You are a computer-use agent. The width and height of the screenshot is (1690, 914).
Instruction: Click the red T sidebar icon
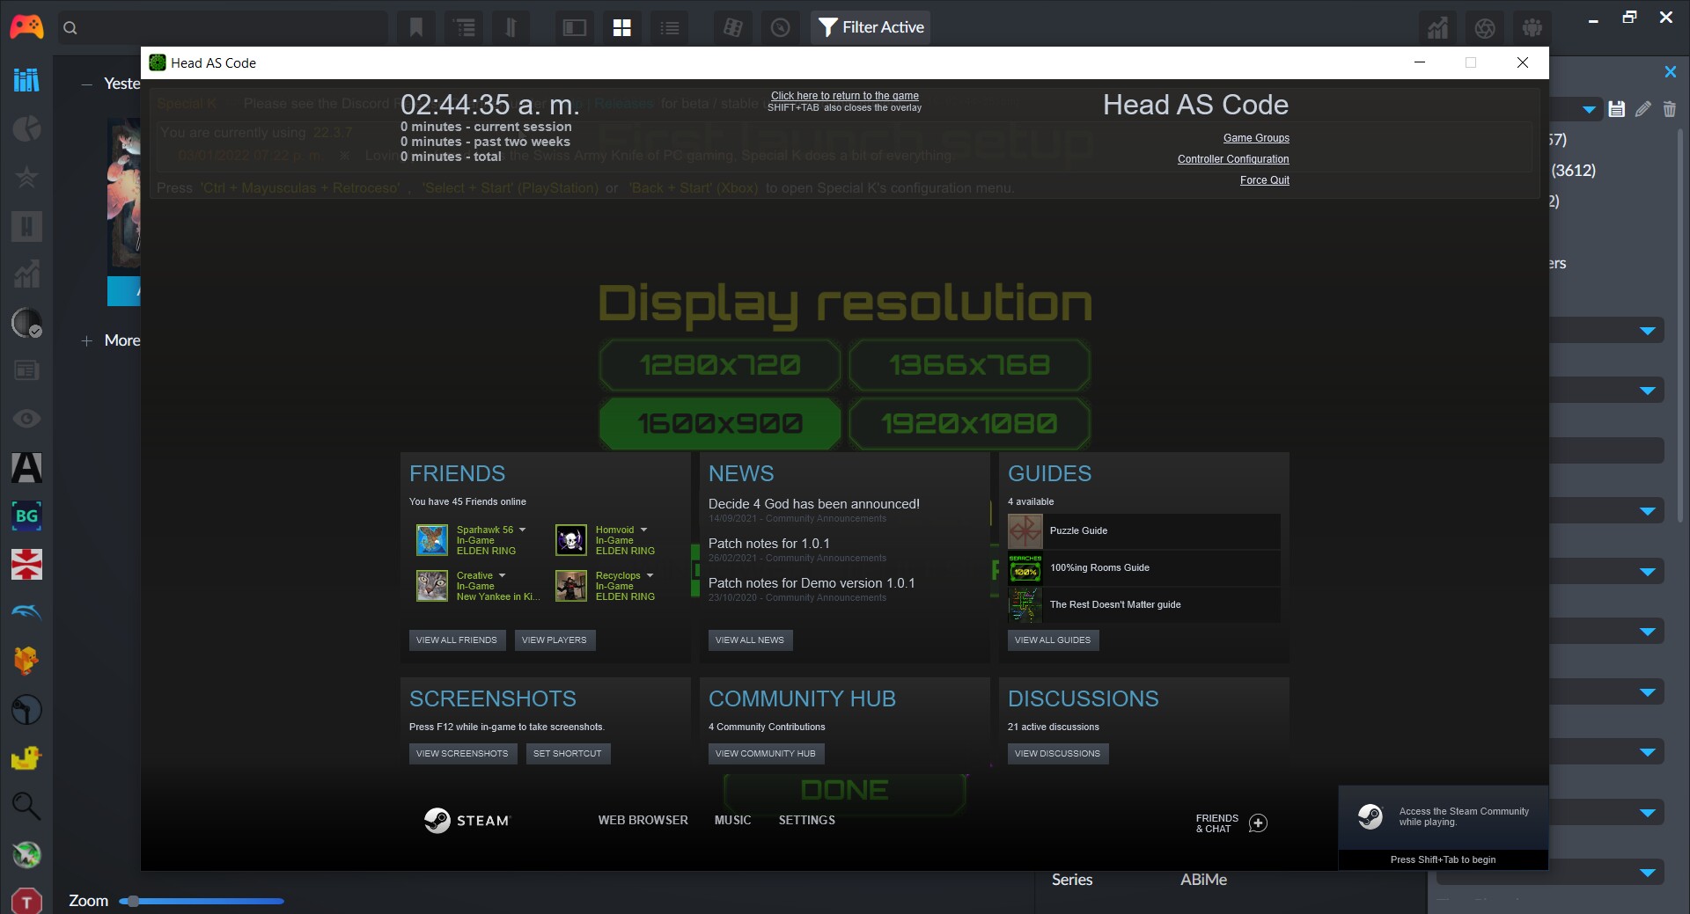(26, 902)
